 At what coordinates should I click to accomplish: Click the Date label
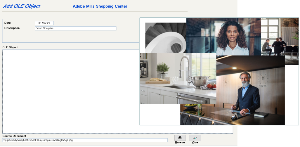point(8,23)
